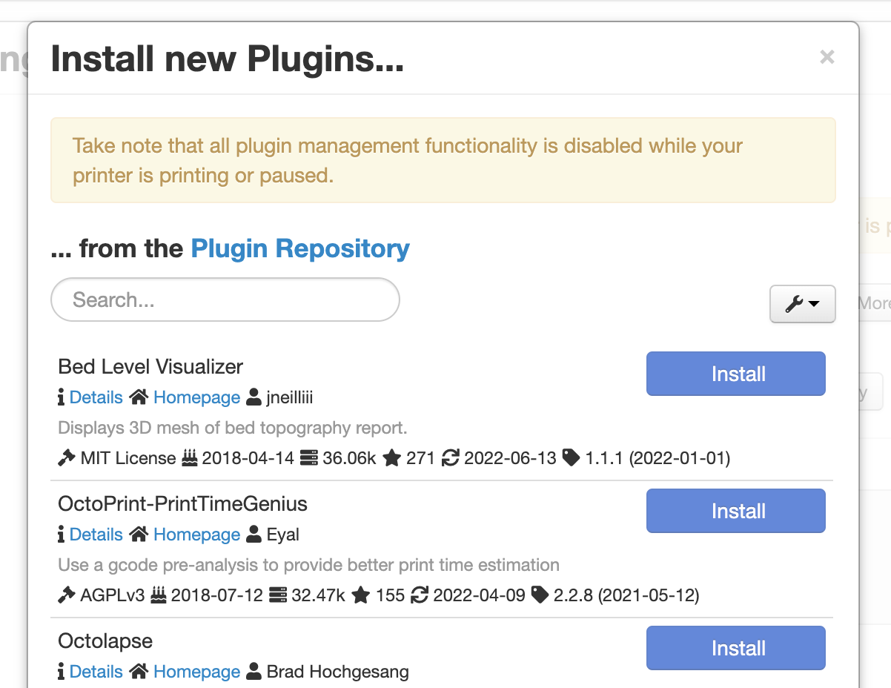Screen dimensions: 891x688
Task: Open Details for Octolapse
Action: (x=97, y=671)
